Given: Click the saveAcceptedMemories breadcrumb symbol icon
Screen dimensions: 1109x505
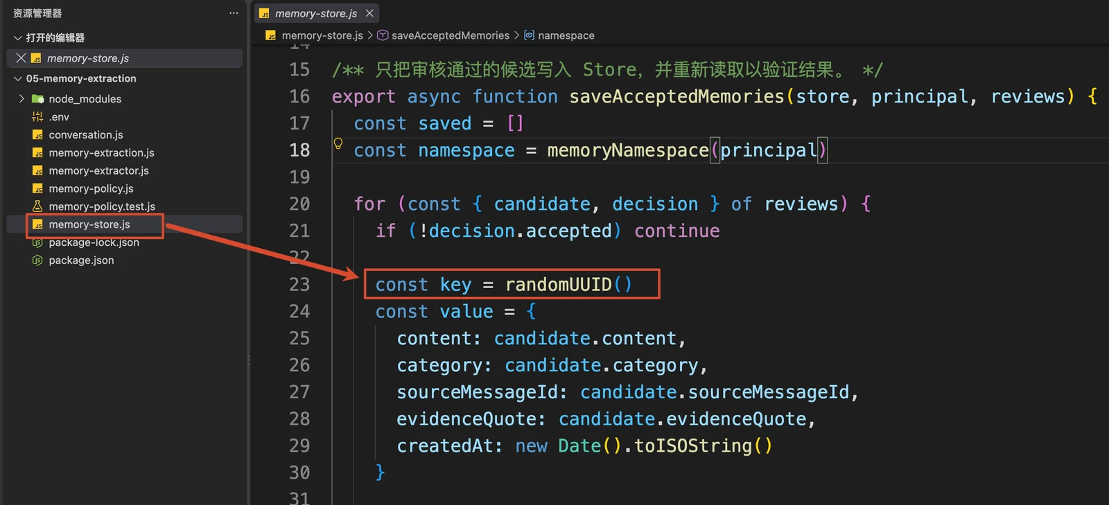Looking at the screenshot, I should pos(383,35).
